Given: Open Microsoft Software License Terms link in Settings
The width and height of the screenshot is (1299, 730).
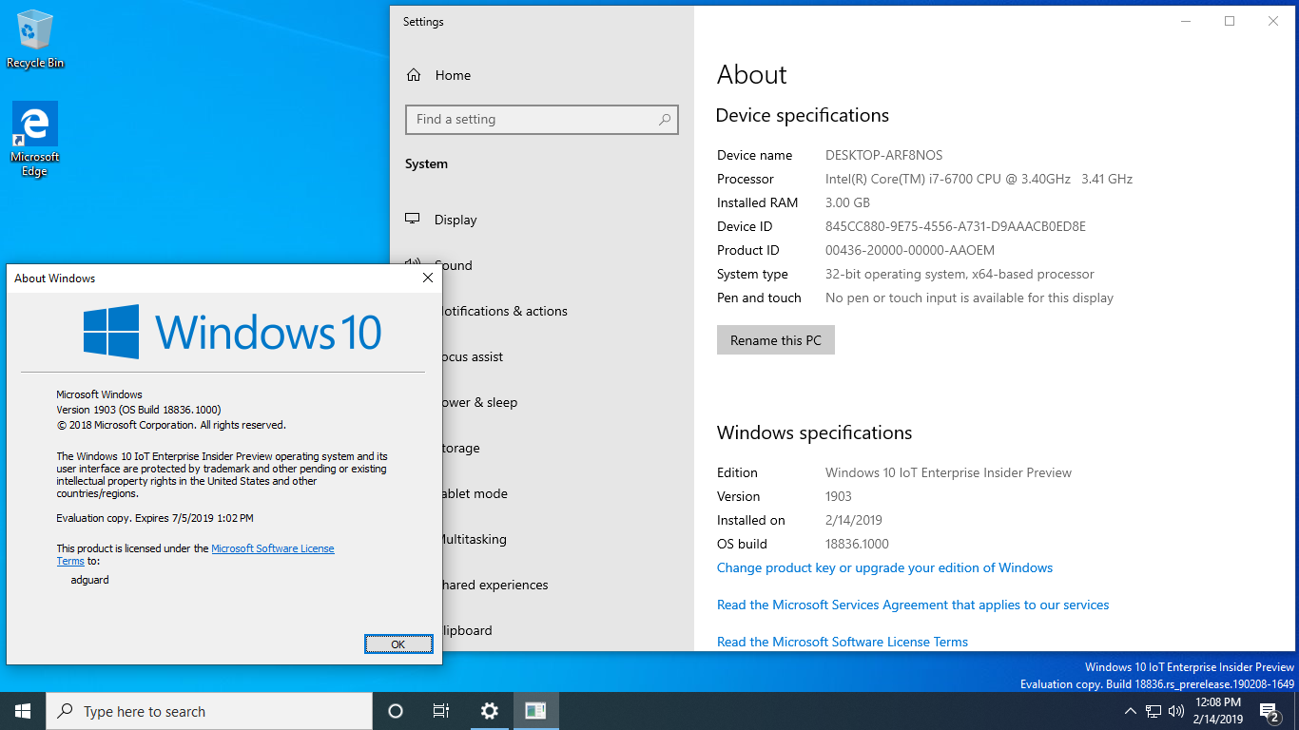Looking at the screenshot, I should coord(843,642).
